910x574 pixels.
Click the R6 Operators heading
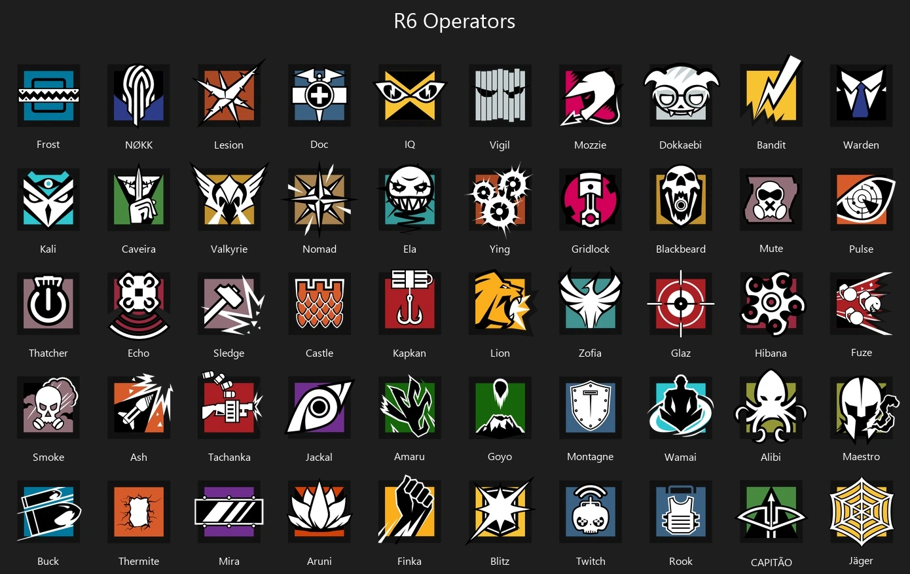pos(454,21)
